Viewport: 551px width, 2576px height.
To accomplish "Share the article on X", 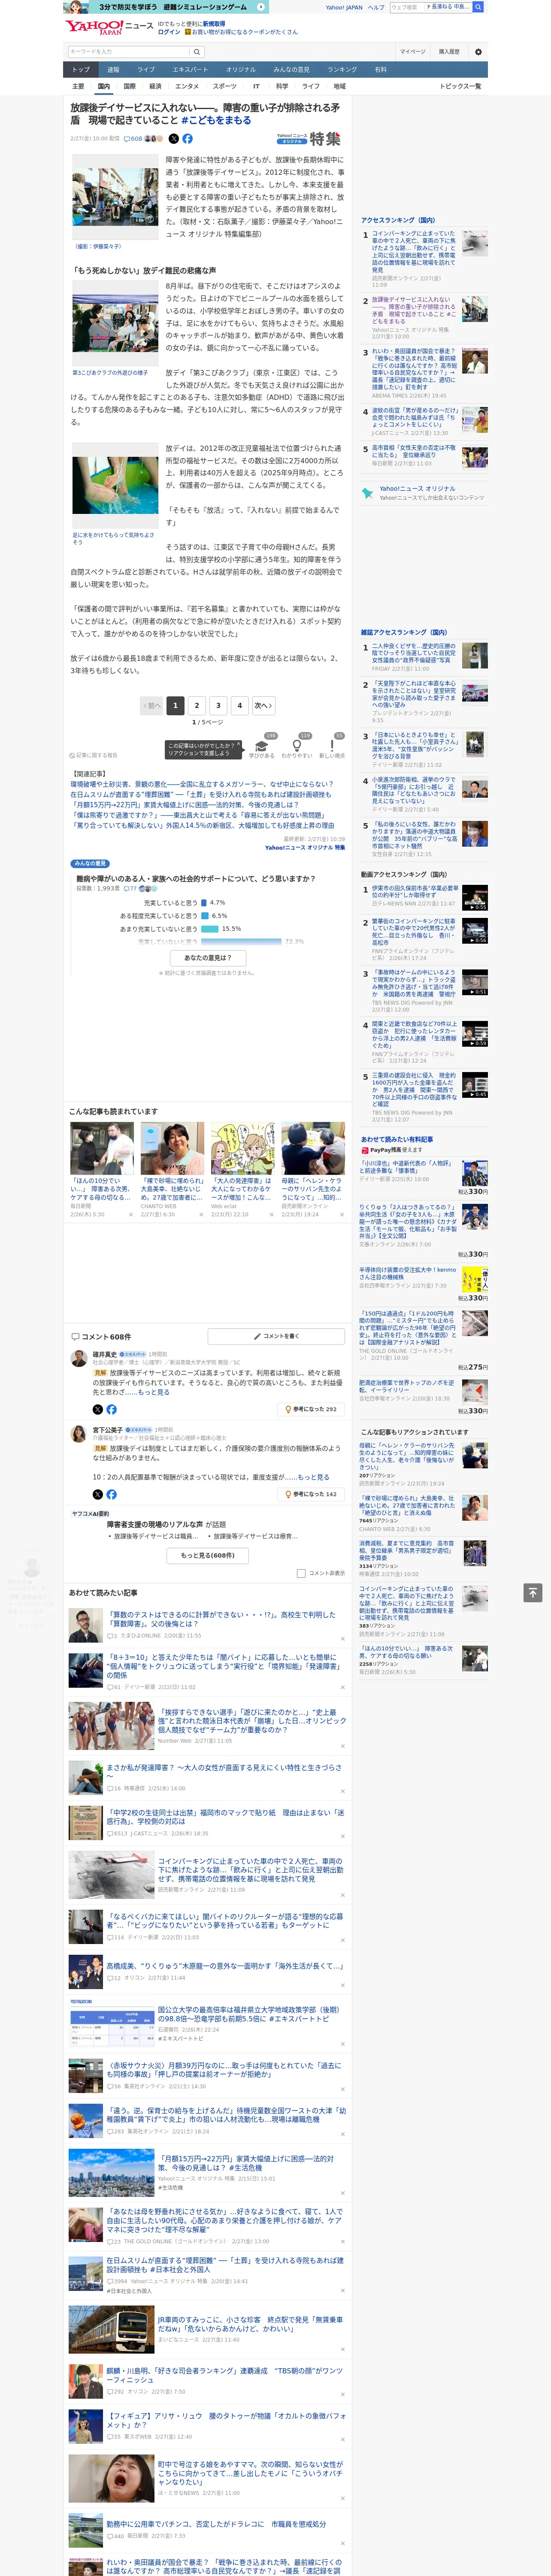I will tap(173, 139).
